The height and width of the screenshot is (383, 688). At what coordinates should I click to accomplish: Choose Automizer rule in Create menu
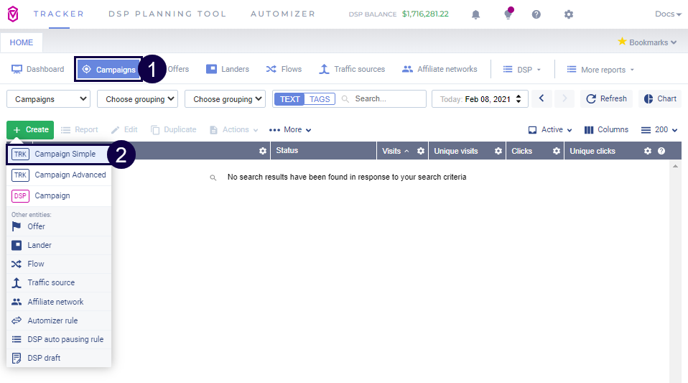point(52,320)
